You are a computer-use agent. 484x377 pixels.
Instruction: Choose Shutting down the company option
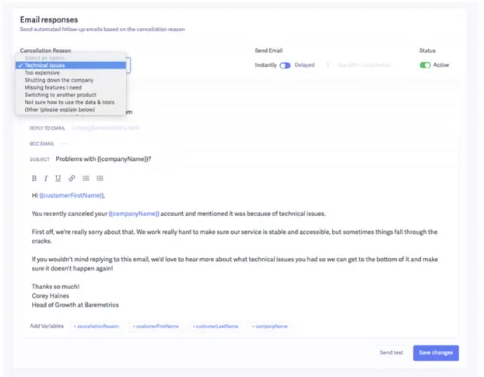71,80
